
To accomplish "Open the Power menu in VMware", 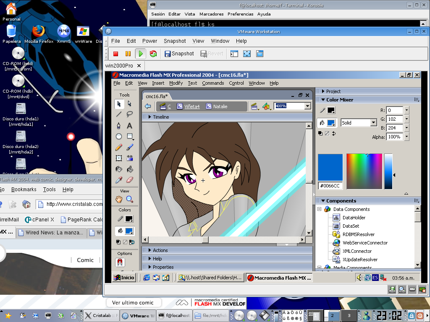I will (150, 41).
